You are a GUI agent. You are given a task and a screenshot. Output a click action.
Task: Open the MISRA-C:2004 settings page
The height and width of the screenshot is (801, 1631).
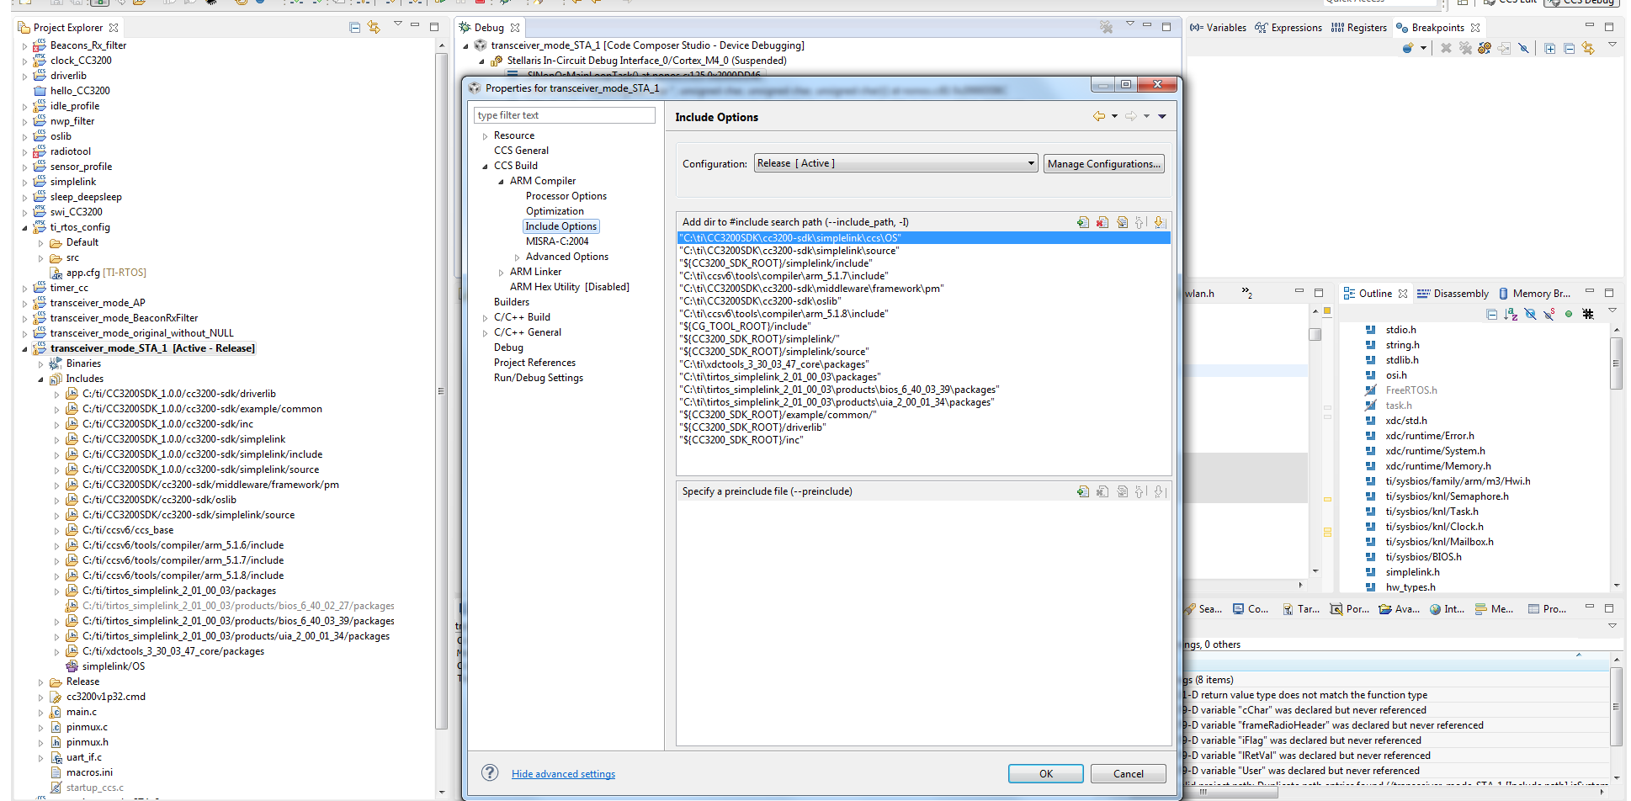point(557,241)
